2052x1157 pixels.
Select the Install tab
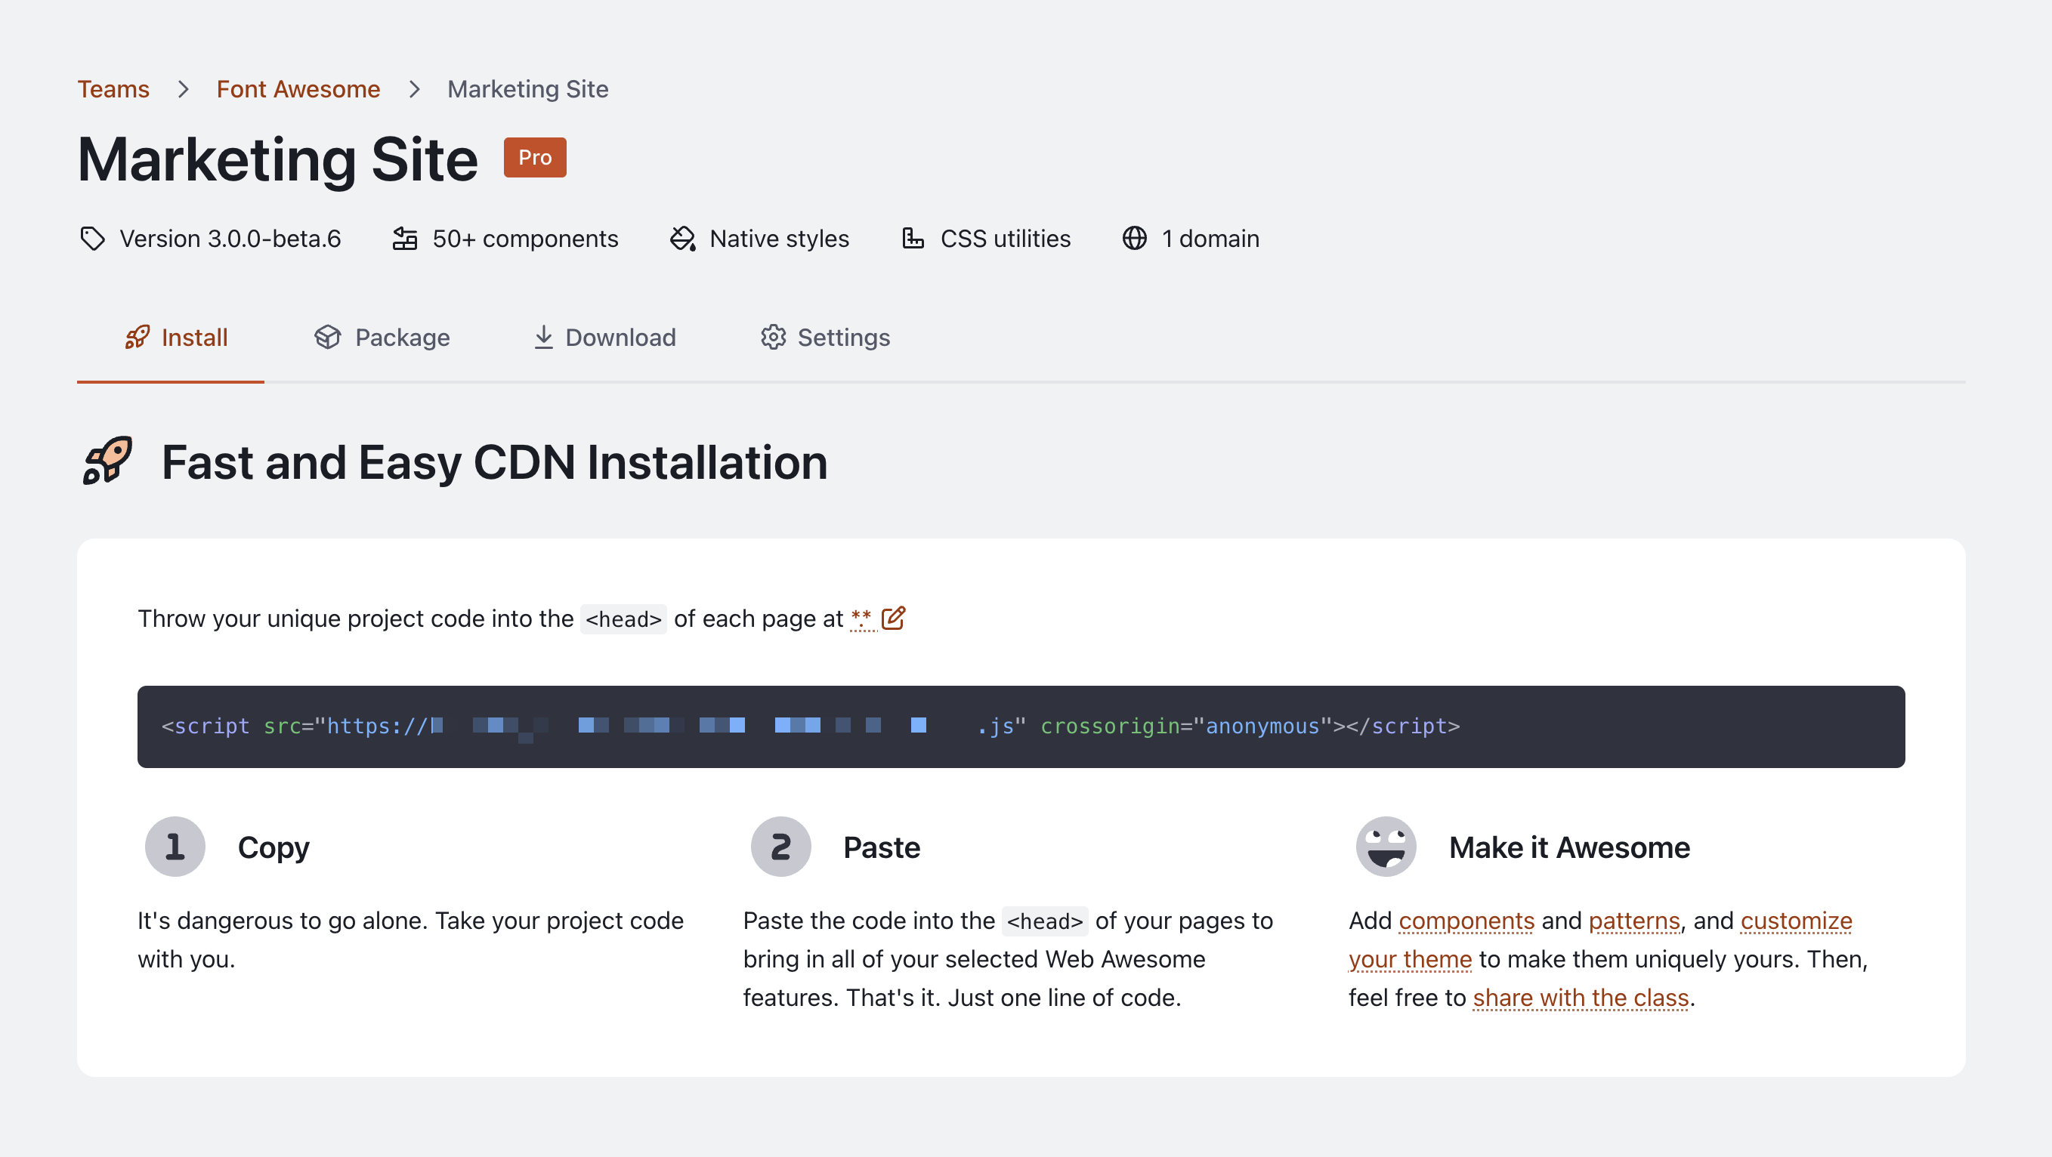point(171,338)
